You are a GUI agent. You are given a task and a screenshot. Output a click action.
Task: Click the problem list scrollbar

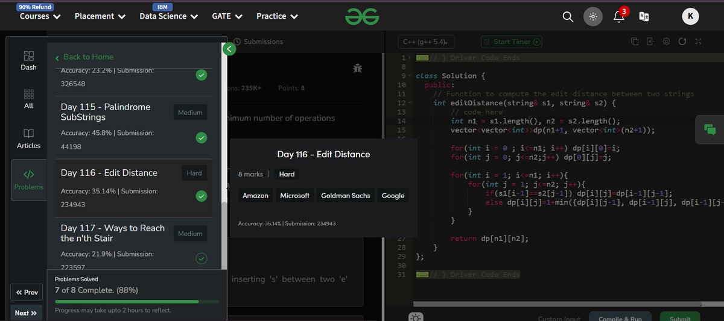[x=224, y=235]
